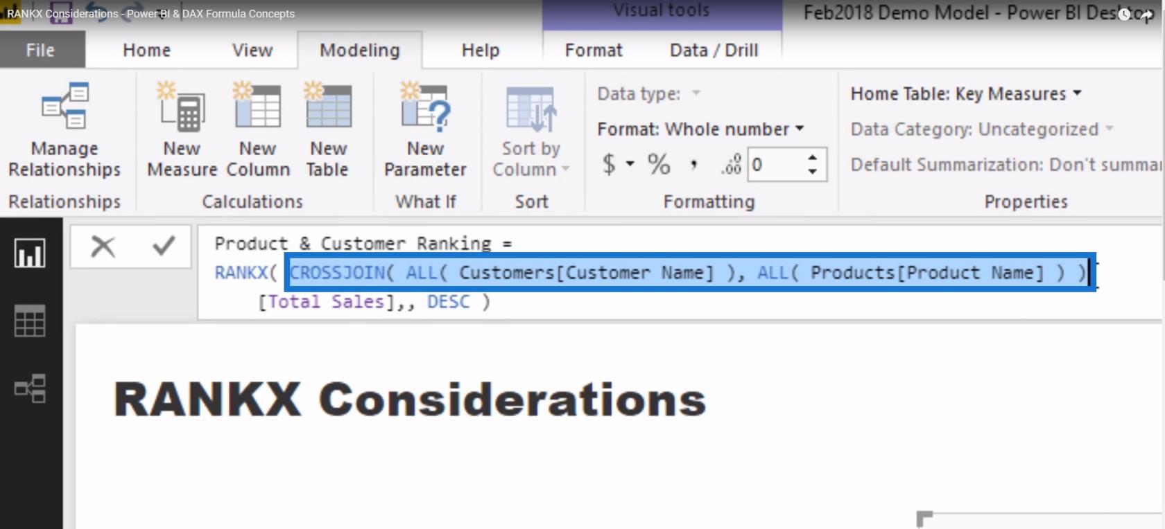Create a New Table
Screen dimensions: 1165x529
328,129
